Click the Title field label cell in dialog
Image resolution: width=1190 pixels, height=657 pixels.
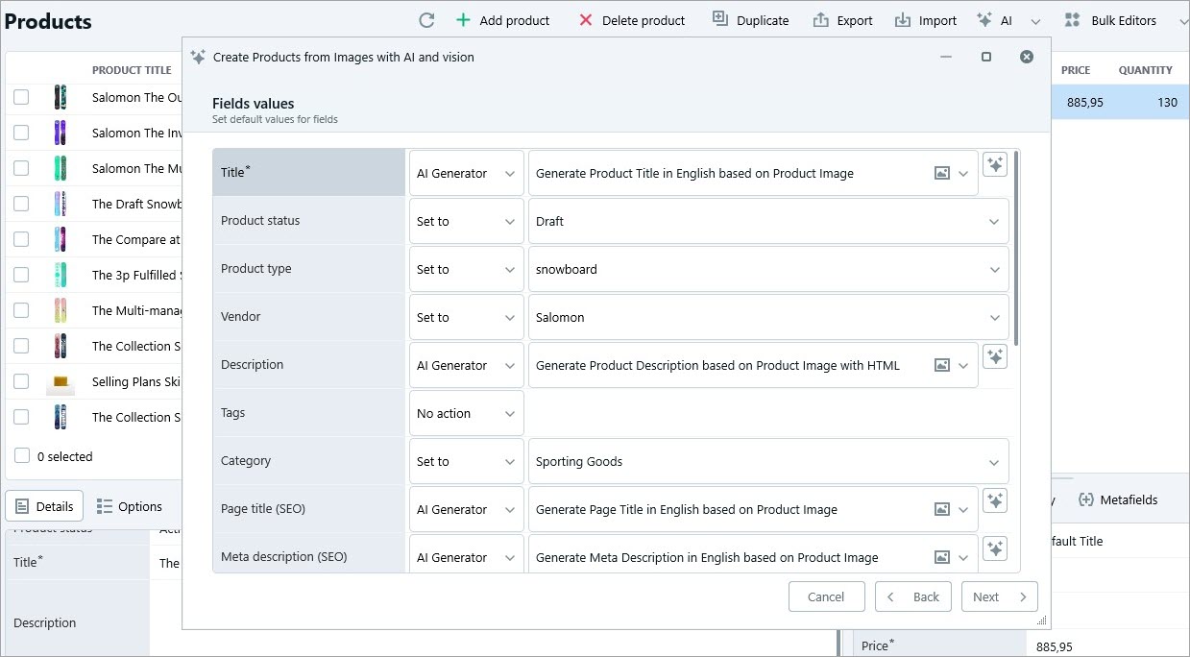[x=309, y=172]
